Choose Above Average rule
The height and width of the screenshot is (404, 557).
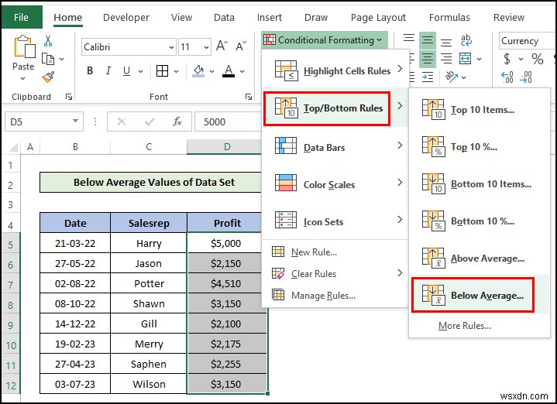480,258
